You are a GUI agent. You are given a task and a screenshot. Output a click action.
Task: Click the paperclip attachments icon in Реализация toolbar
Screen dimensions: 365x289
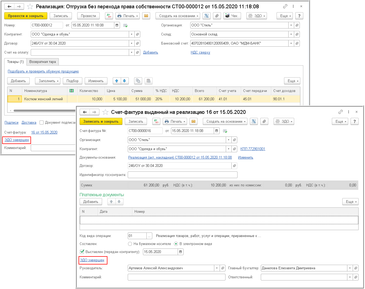(217, 16)
